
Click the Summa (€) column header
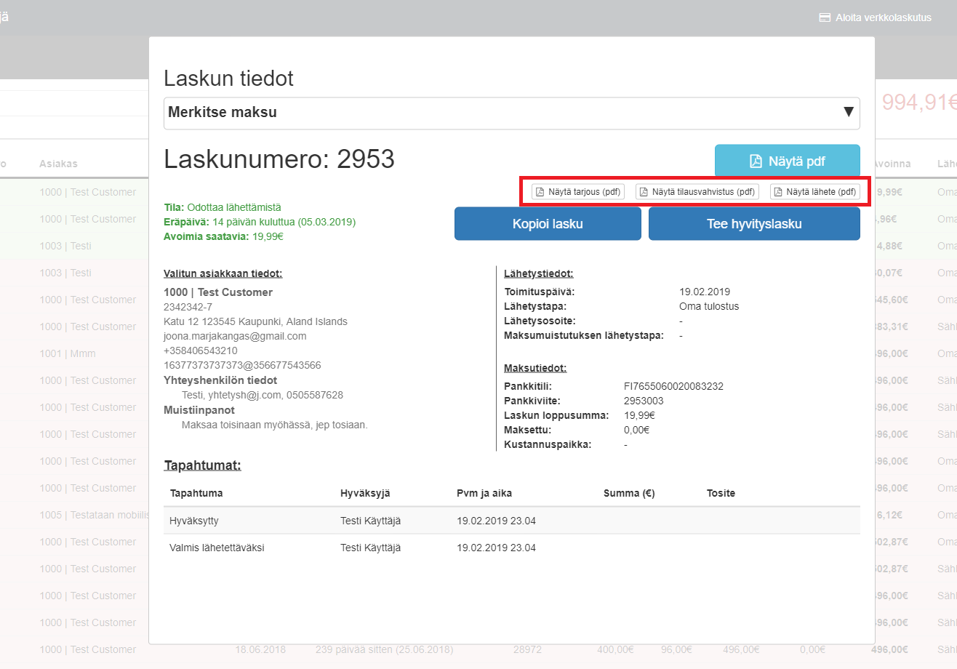629,493
